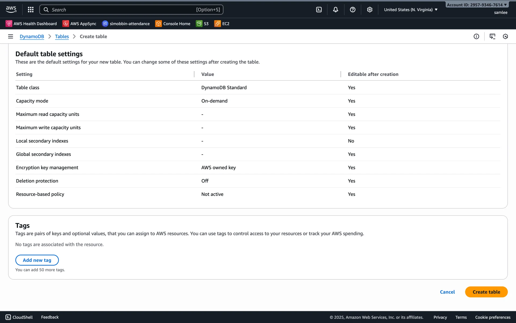Click the AWS logo home icon

click(11, 9)
